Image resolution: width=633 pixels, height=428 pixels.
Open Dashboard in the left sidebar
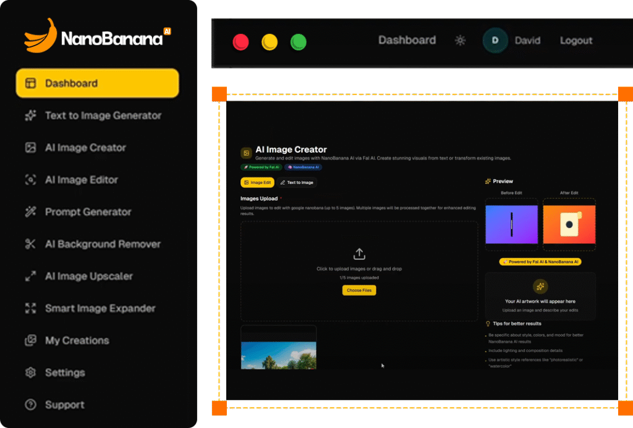[97, 83]
